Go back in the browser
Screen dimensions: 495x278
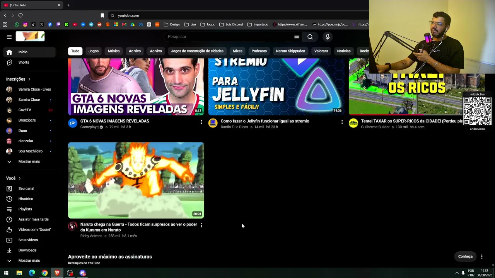coord(5,15)
